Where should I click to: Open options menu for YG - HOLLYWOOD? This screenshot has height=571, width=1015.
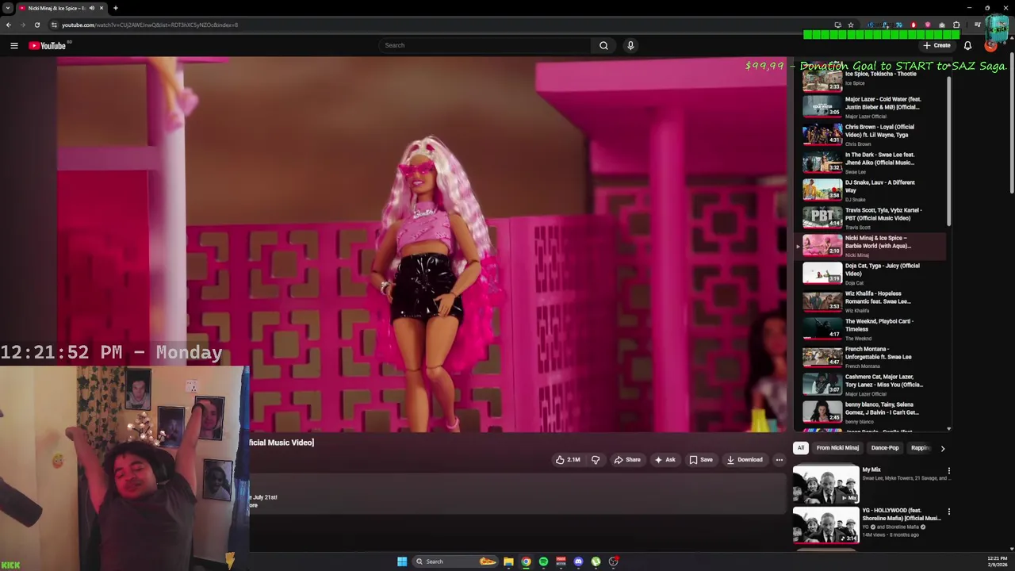click(948, 512)
